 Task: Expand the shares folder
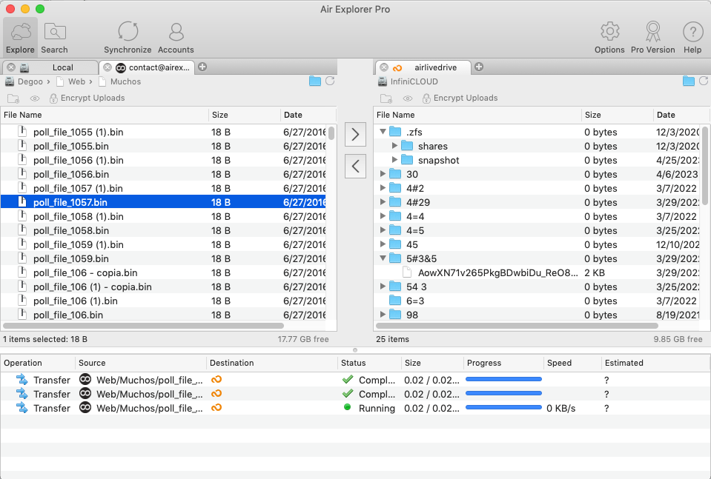(394, 146)
